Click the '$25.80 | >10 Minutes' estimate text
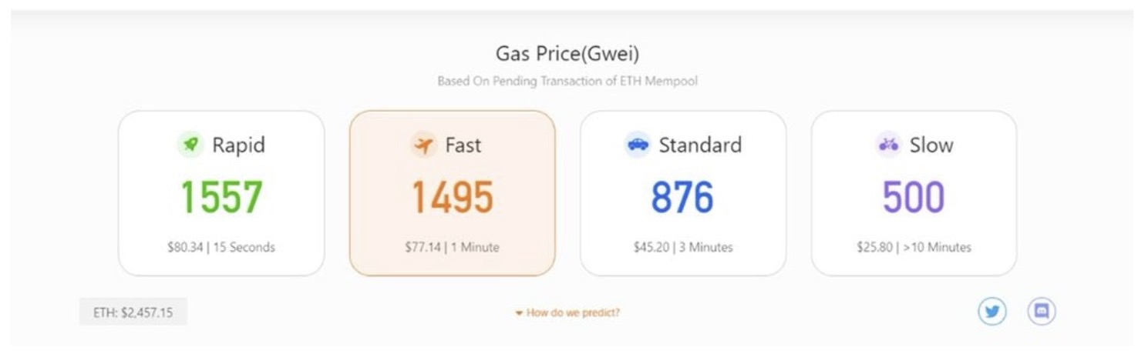Image resolution: width=1138 pixels, height=354 pixels. (x=914, y=247)
